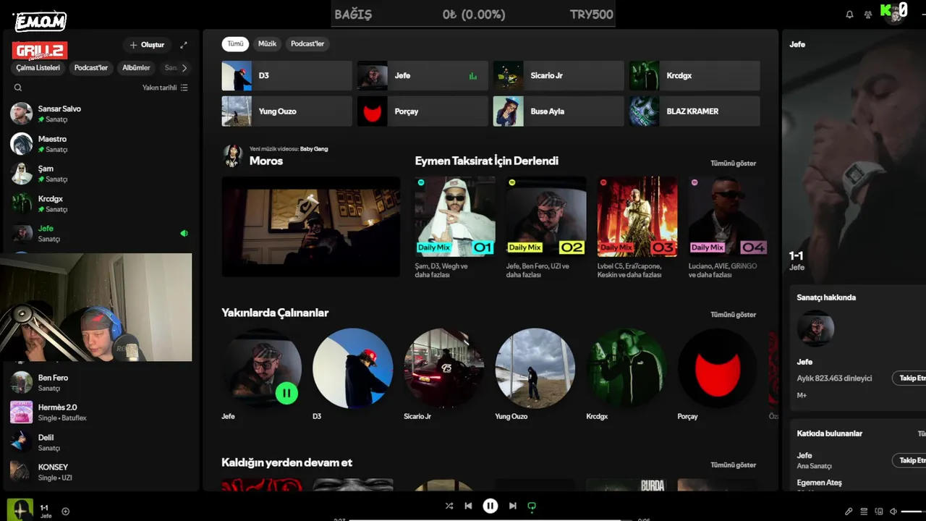Screen dimensions: 926x521
Task: Select the 'Tümü' filter in main view
Action: [x=235, y=43]
